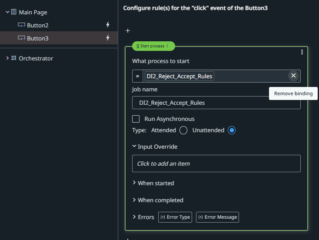
Task: Enable the Run Asynchronous checkbox
Action: (x=136, y=119)
